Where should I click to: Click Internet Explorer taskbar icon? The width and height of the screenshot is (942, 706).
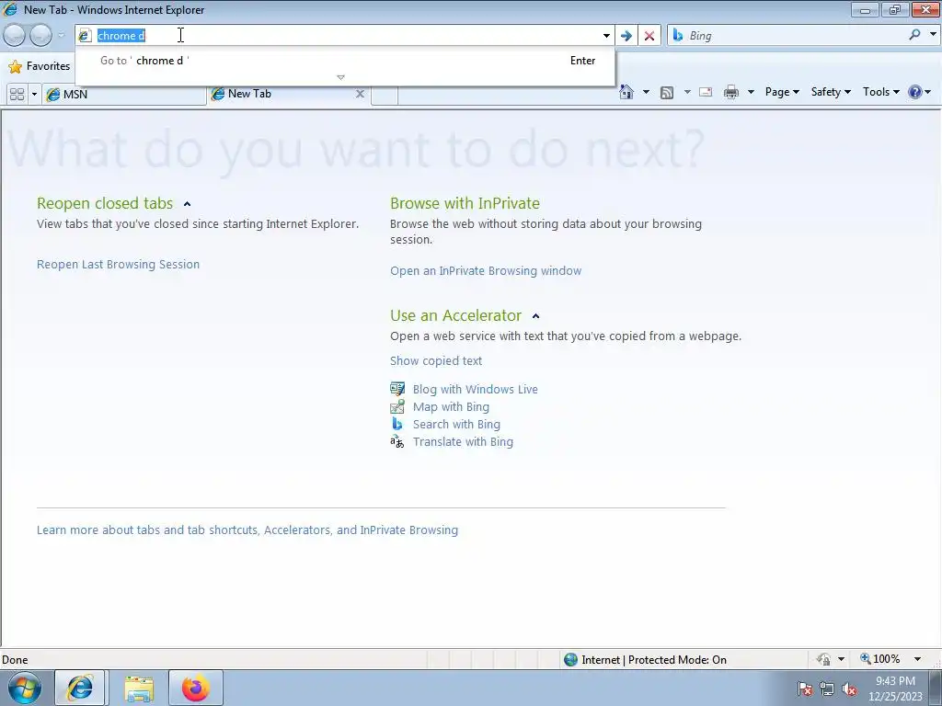(x=80, y=688)
